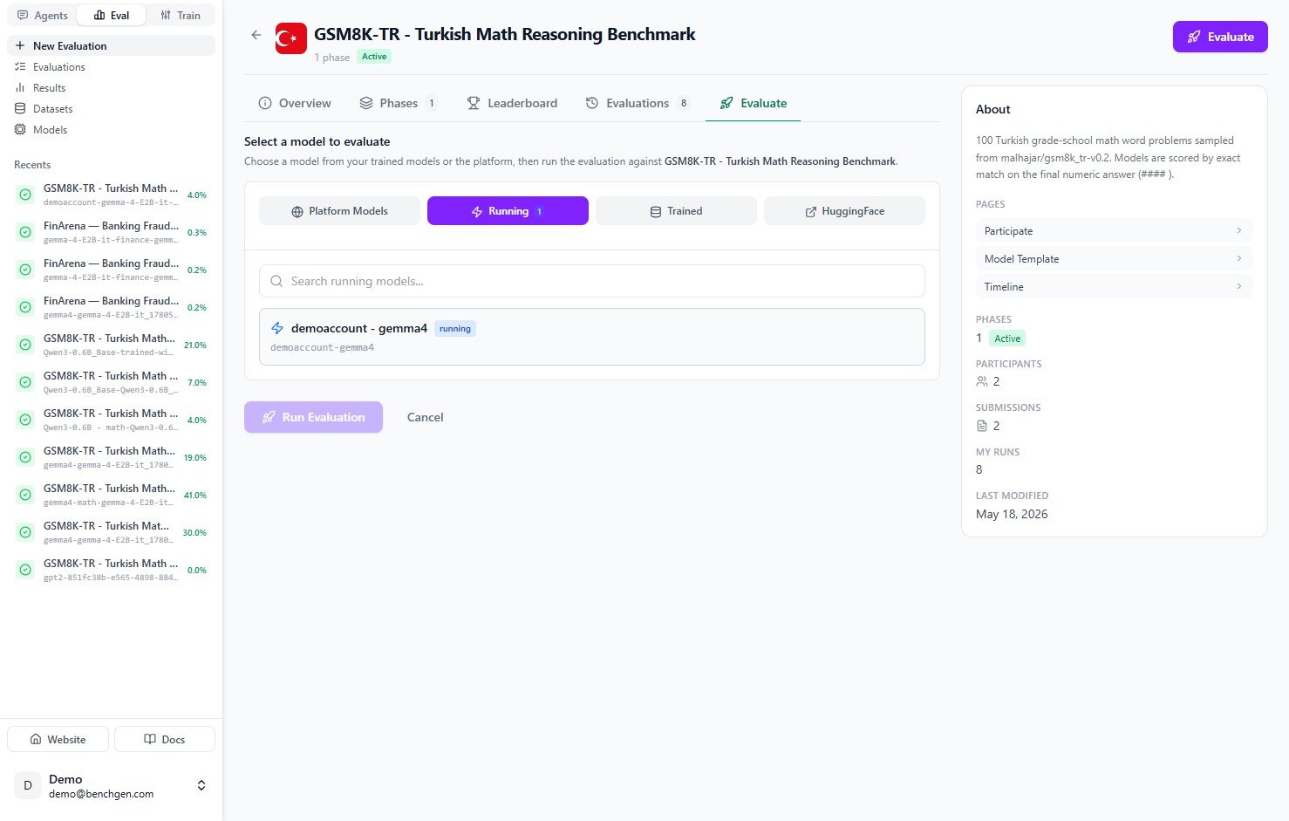
Task: Click the Active phase badge in About panel
Action: [x=1007, y=339]
